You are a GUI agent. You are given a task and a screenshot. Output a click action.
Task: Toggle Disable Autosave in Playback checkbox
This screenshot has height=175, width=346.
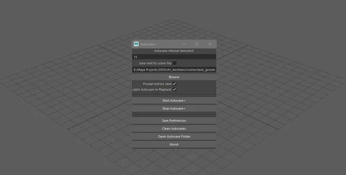pyautogui.click(x=174, y=90)
